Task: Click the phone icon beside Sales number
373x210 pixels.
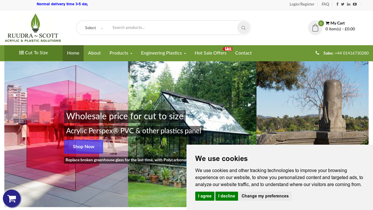Action: click(x=318, y=53)
